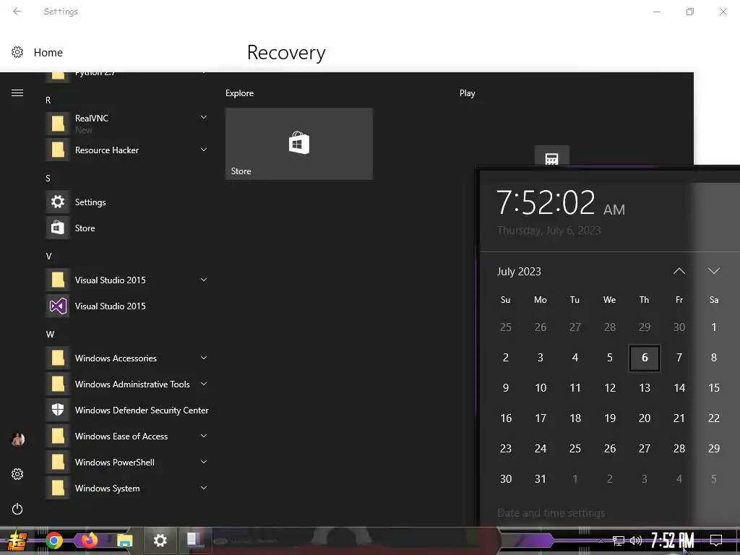Click the Settings gear on the taskbar

click(x=160, y=541)
